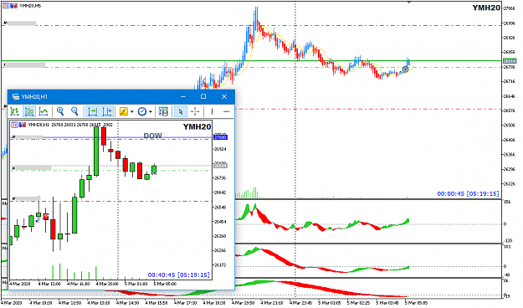
Task: Pick the horizontal line drawing tool
Action: (x=227, y=111)
